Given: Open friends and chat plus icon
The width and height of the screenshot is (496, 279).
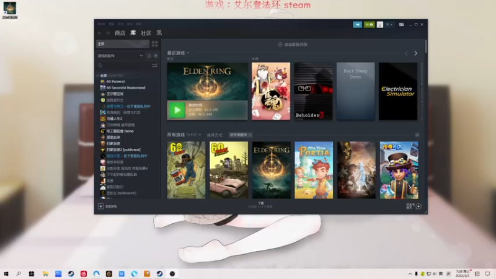Looking at the screenshot, I should (418, 206).
